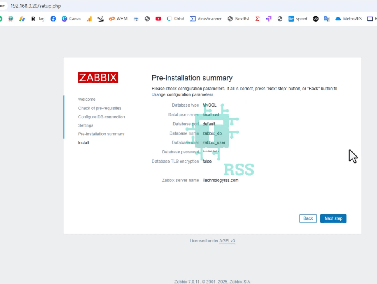Click the Database TLS encryption label
Image resolution: width=377 pixels, height=284 pixels.
pyautogui.click(x=175, y=161)
